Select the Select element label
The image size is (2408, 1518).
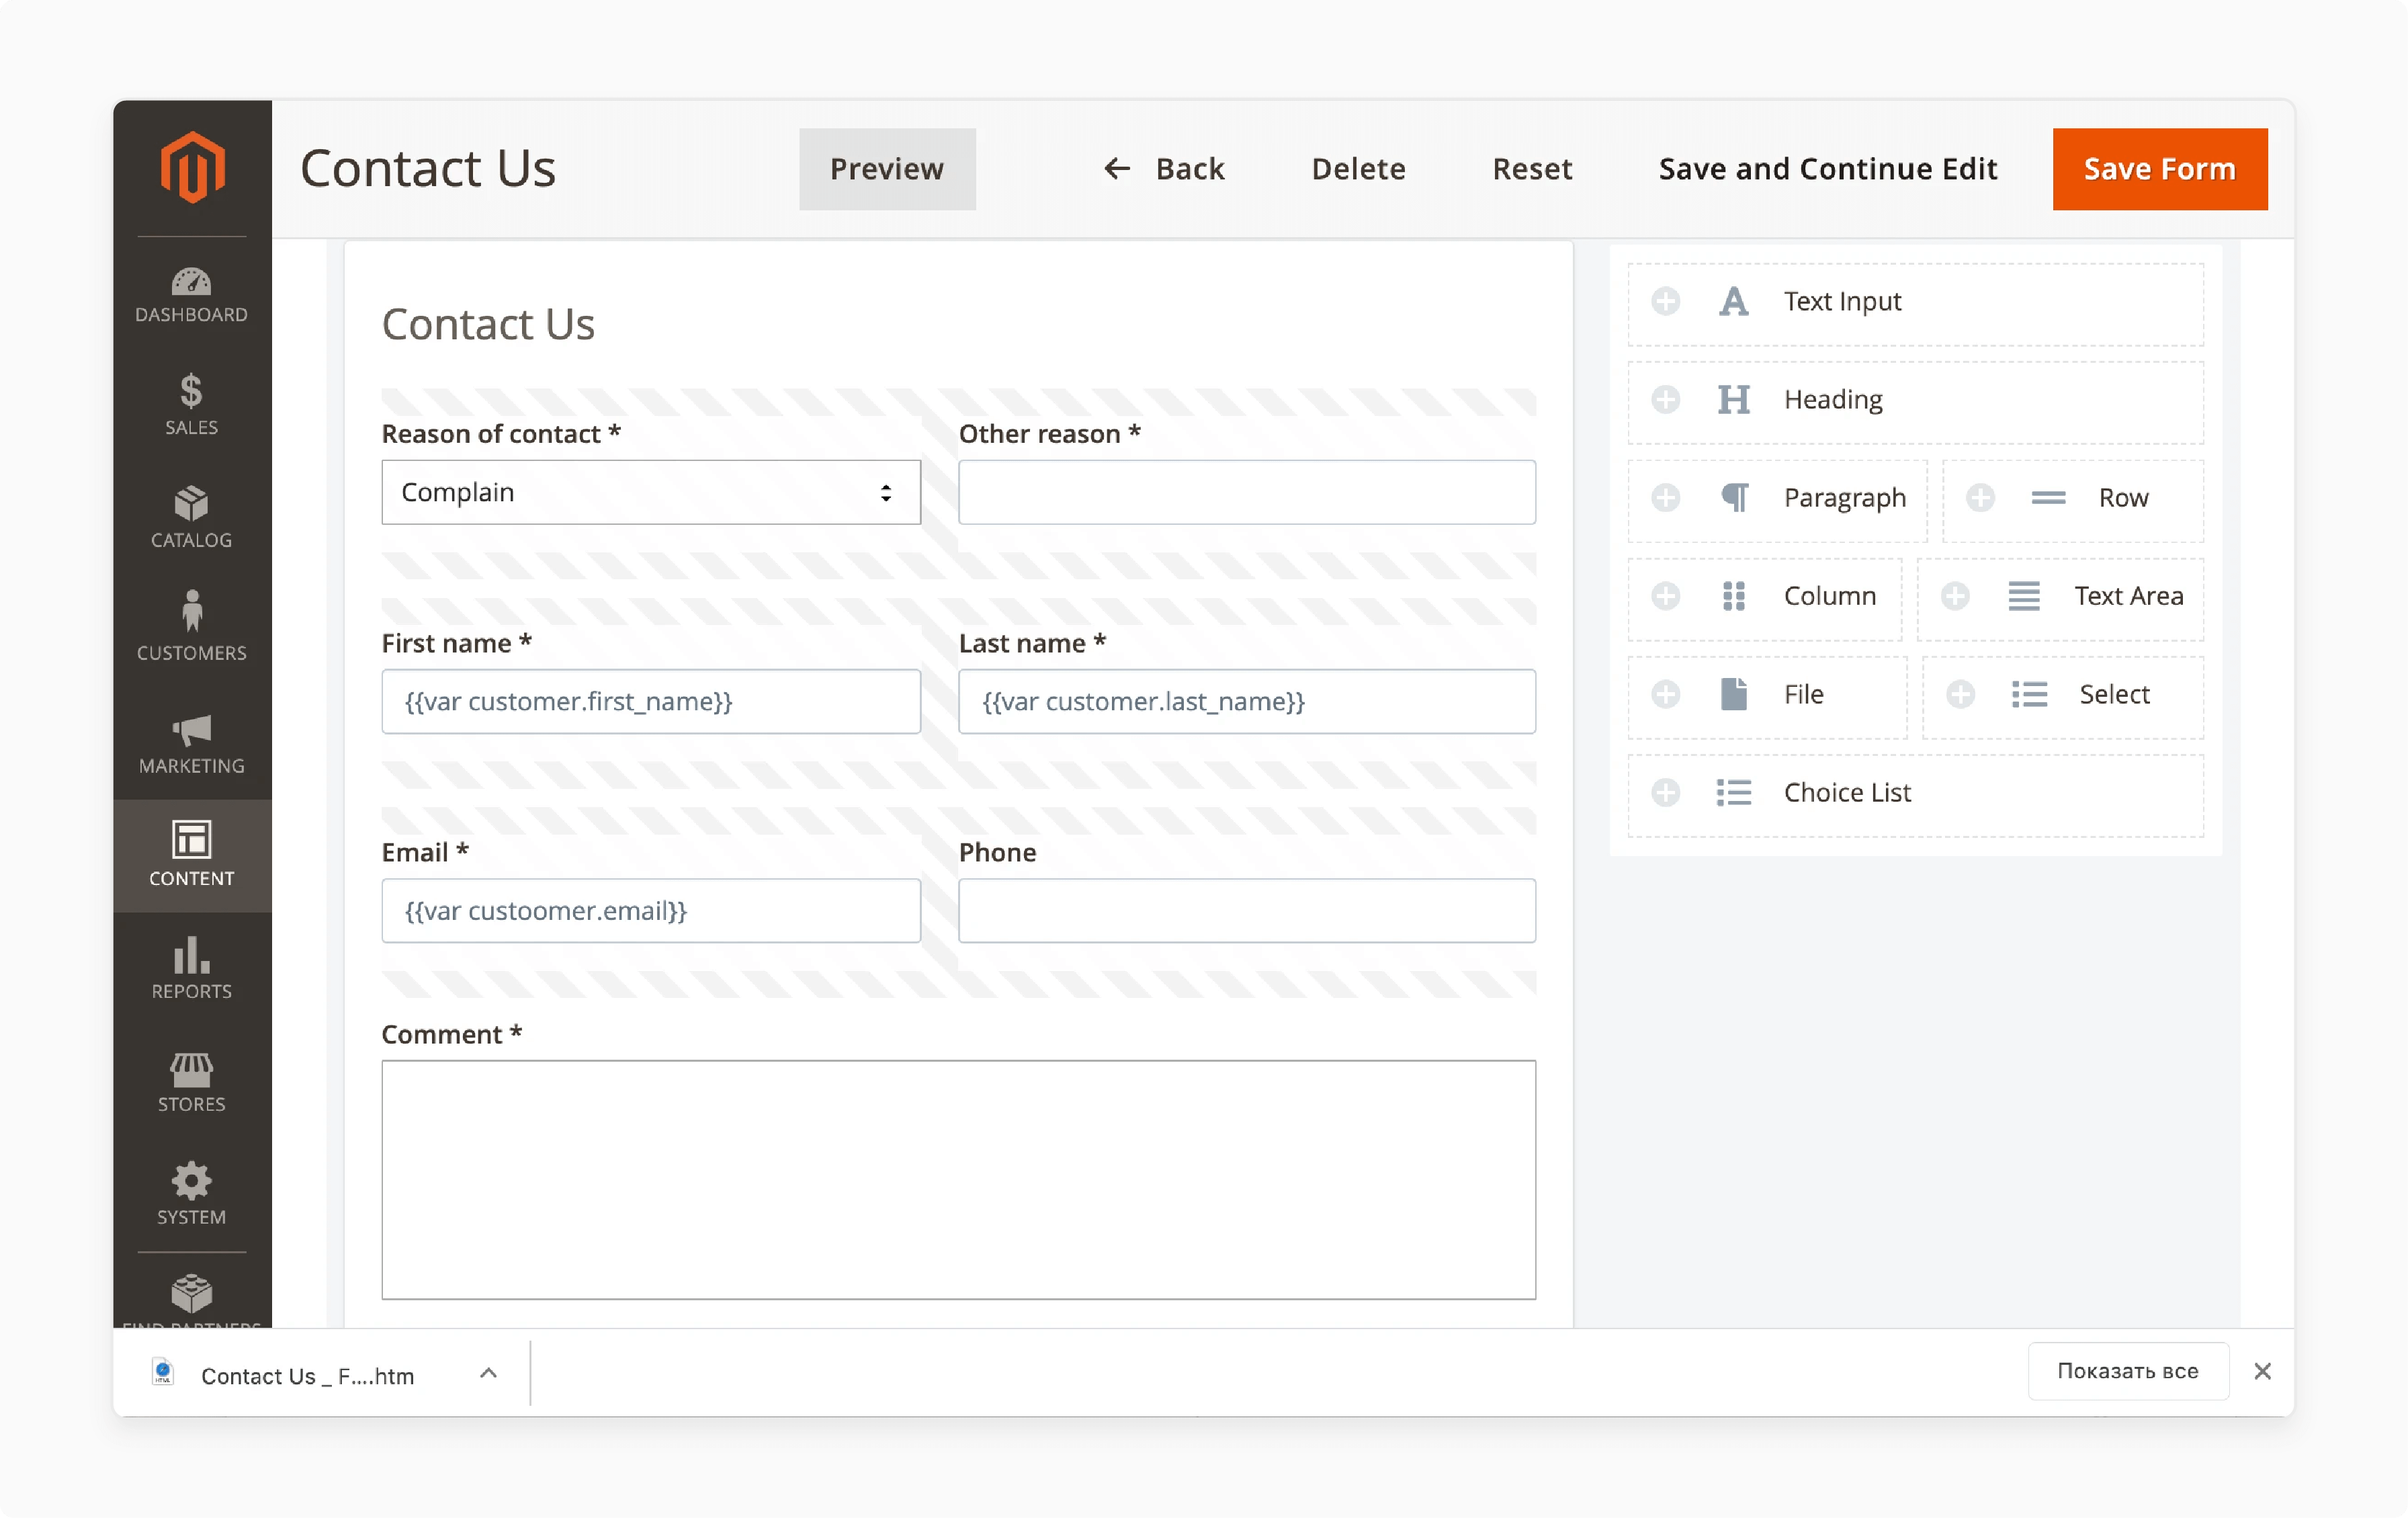2114,694
